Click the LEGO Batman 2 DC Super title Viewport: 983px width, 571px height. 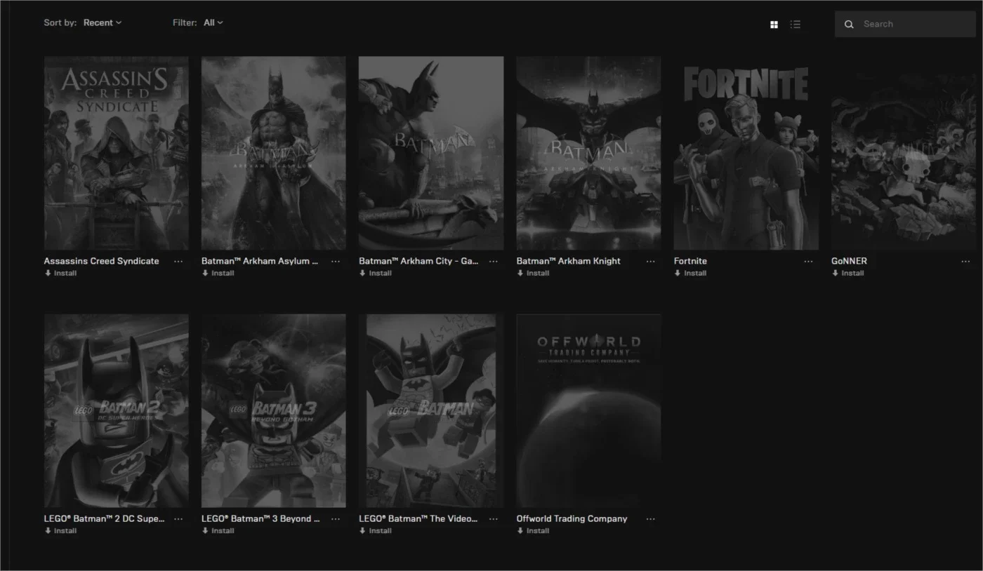[104, 518]
